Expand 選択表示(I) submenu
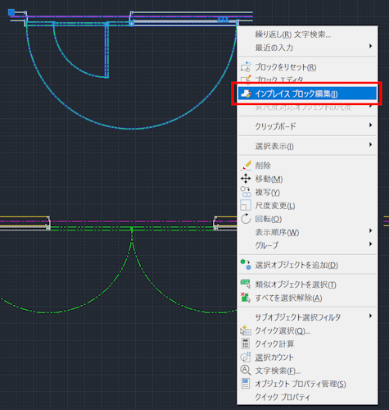Image resolution: width=389 pixels, height=410 pixels. click(307, 146)
